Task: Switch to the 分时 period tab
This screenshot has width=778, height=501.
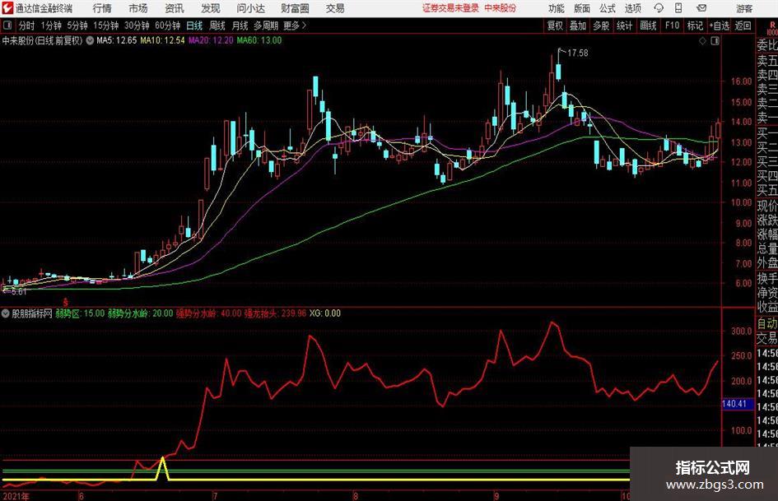Action: 26,26
